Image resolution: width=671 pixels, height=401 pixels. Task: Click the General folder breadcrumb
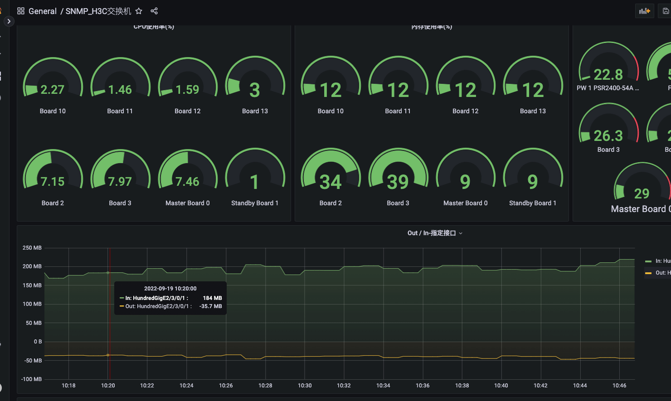(43, 11)
